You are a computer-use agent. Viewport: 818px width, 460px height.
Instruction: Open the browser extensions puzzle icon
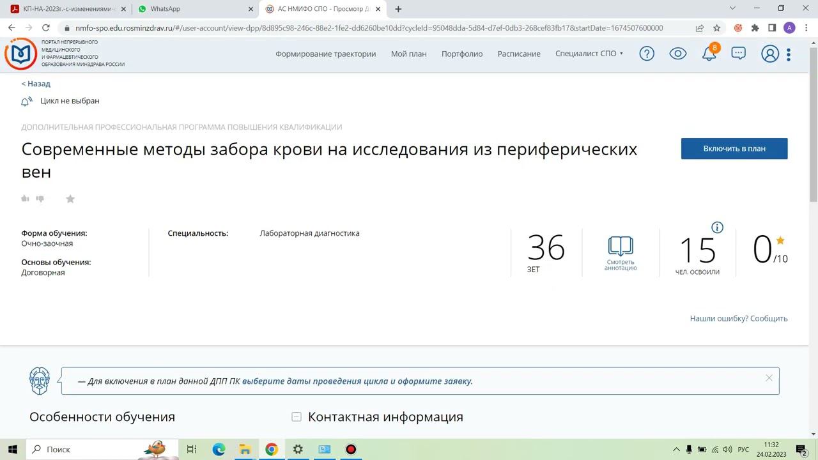755,28
